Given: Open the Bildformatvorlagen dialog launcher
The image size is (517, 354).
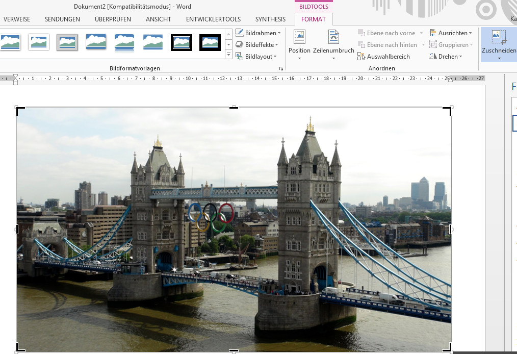Looking at the screenshot, I should (280, 68).
